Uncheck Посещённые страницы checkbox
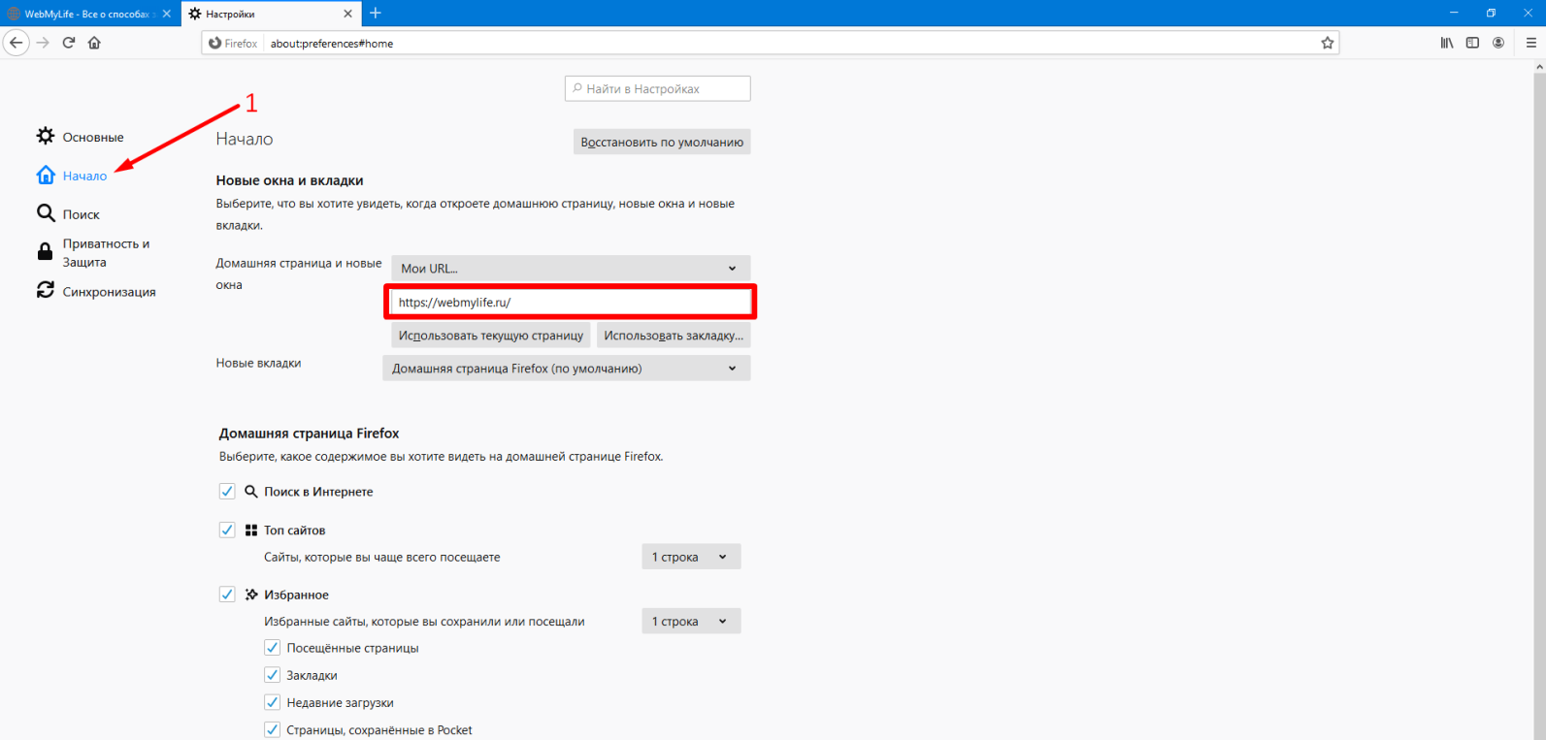 pos(273,648)
